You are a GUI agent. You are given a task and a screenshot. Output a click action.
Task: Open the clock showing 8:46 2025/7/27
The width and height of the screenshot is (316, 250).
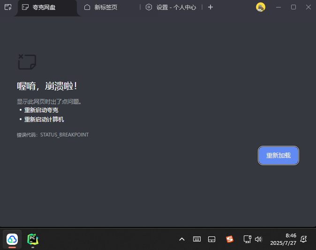point(283,239)
